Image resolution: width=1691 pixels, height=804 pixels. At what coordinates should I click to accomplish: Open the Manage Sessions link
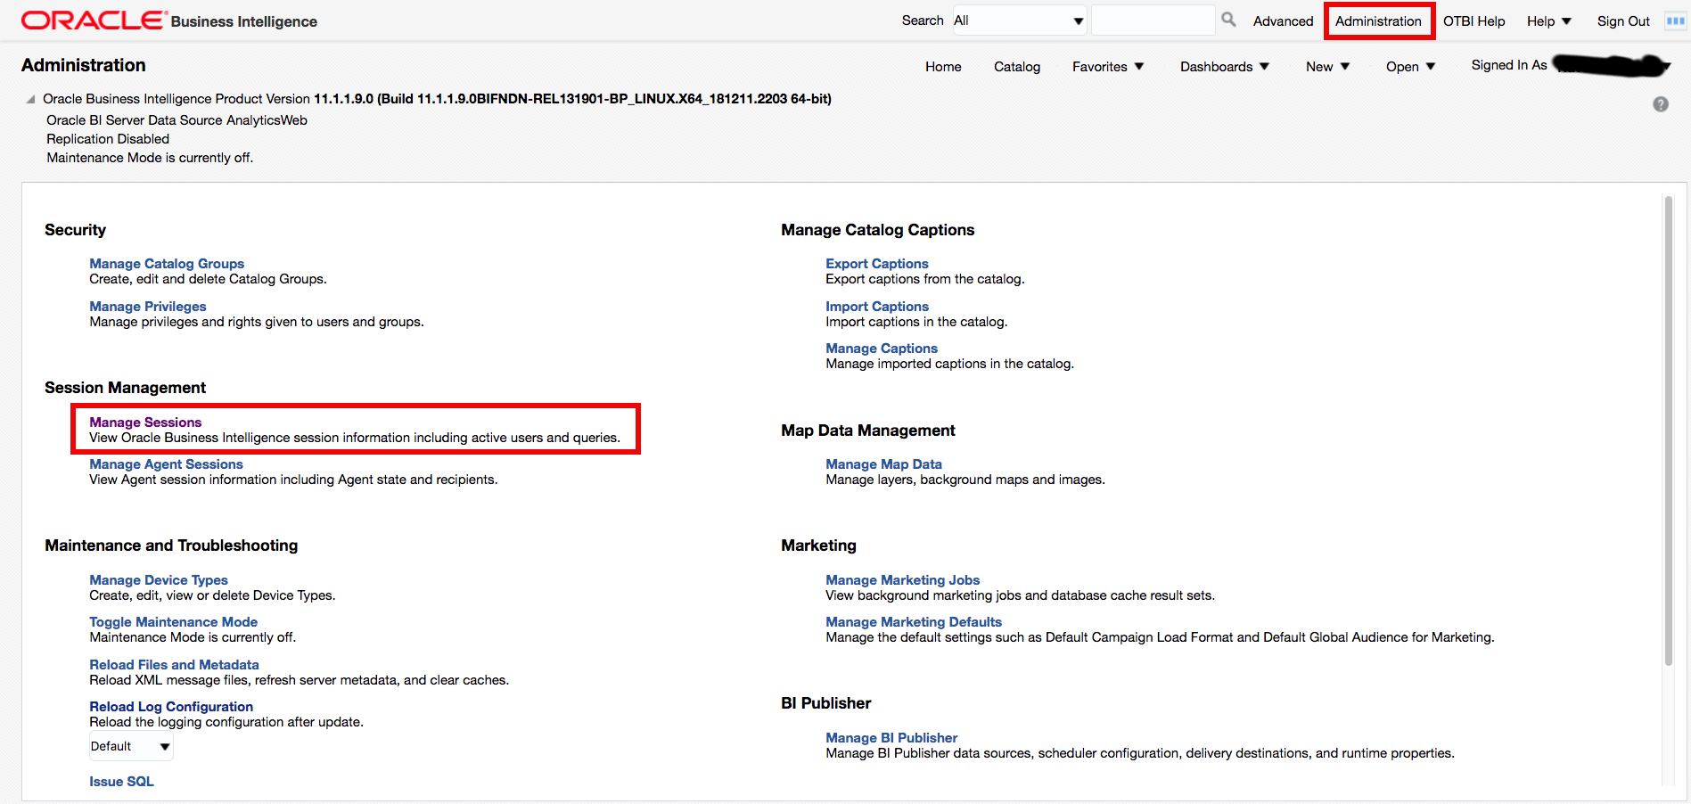[145, 423]
